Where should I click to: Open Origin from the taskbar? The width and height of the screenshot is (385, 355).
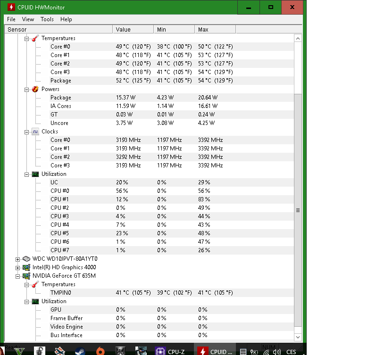[100, 351]
